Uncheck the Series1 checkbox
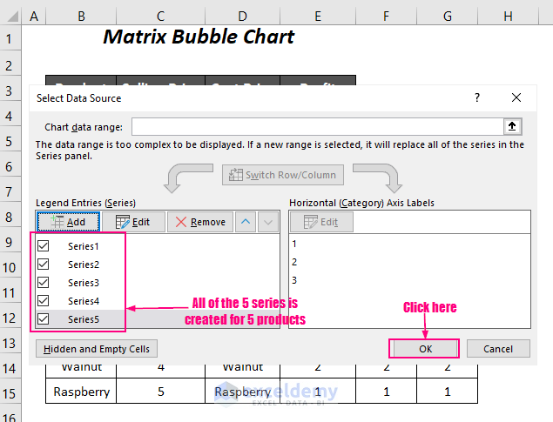The image size is (553, 422). click(x=43, y=246)
